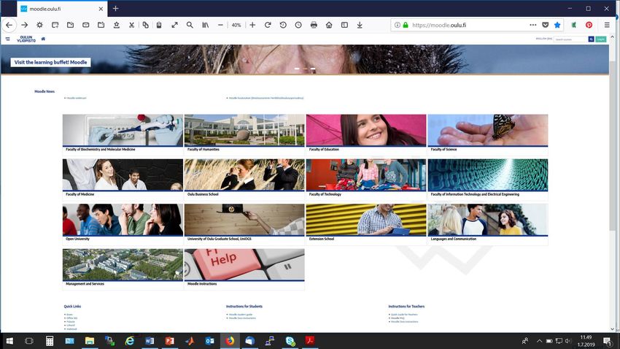
Task: Click the Moodle home icon near logo
Action: pos(43,39)
